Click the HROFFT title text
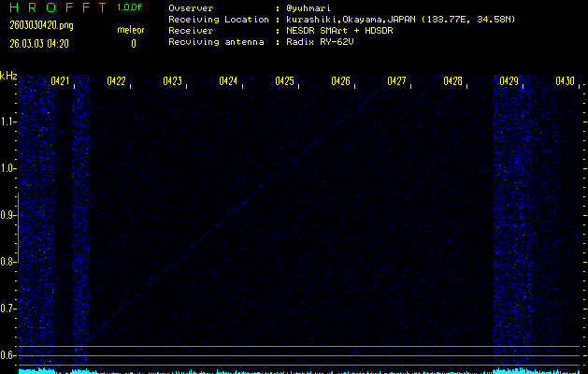Image resolution: width=588 pixels, height=374 pixels. (58, 7)
